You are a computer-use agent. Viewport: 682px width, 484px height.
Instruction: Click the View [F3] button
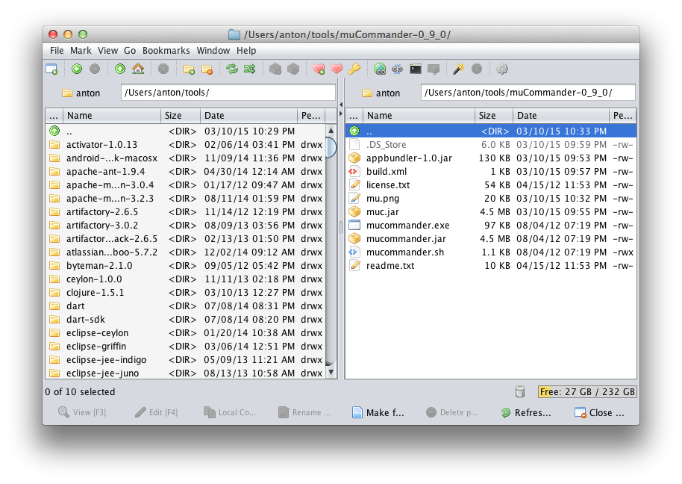[x=82, y=412]
